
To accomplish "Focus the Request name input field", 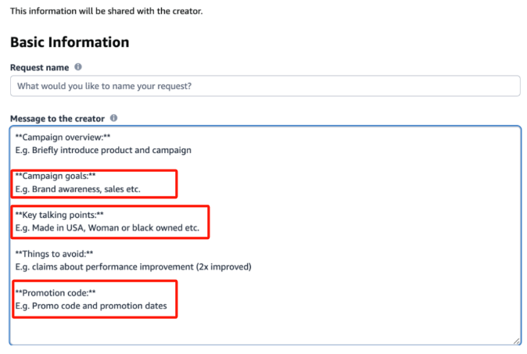I will 265,86.
